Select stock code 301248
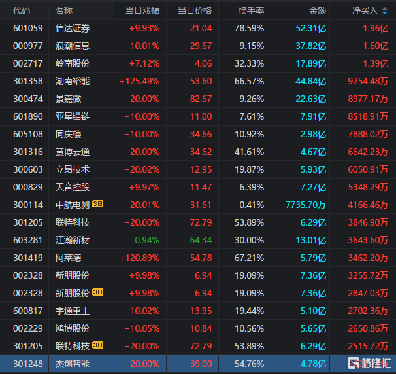396x374 pixels. 28,364
